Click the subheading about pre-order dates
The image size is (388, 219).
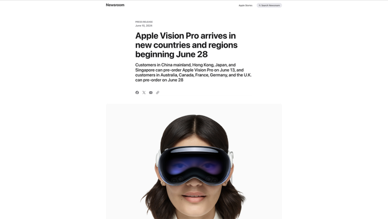(x=193, y=73)
